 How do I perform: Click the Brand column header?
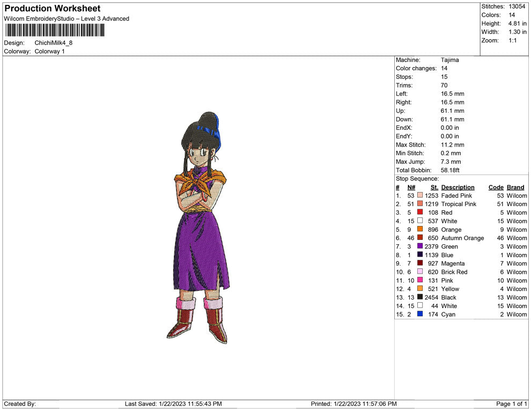point(515,187)
